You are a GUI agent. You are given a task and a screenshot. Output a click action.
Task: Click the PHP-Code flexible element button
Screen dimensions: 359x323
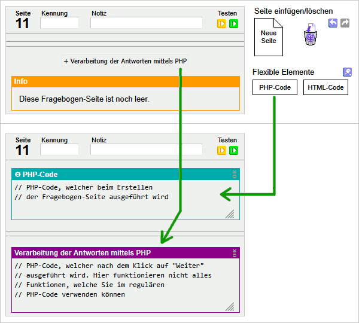tap(275, 87)
